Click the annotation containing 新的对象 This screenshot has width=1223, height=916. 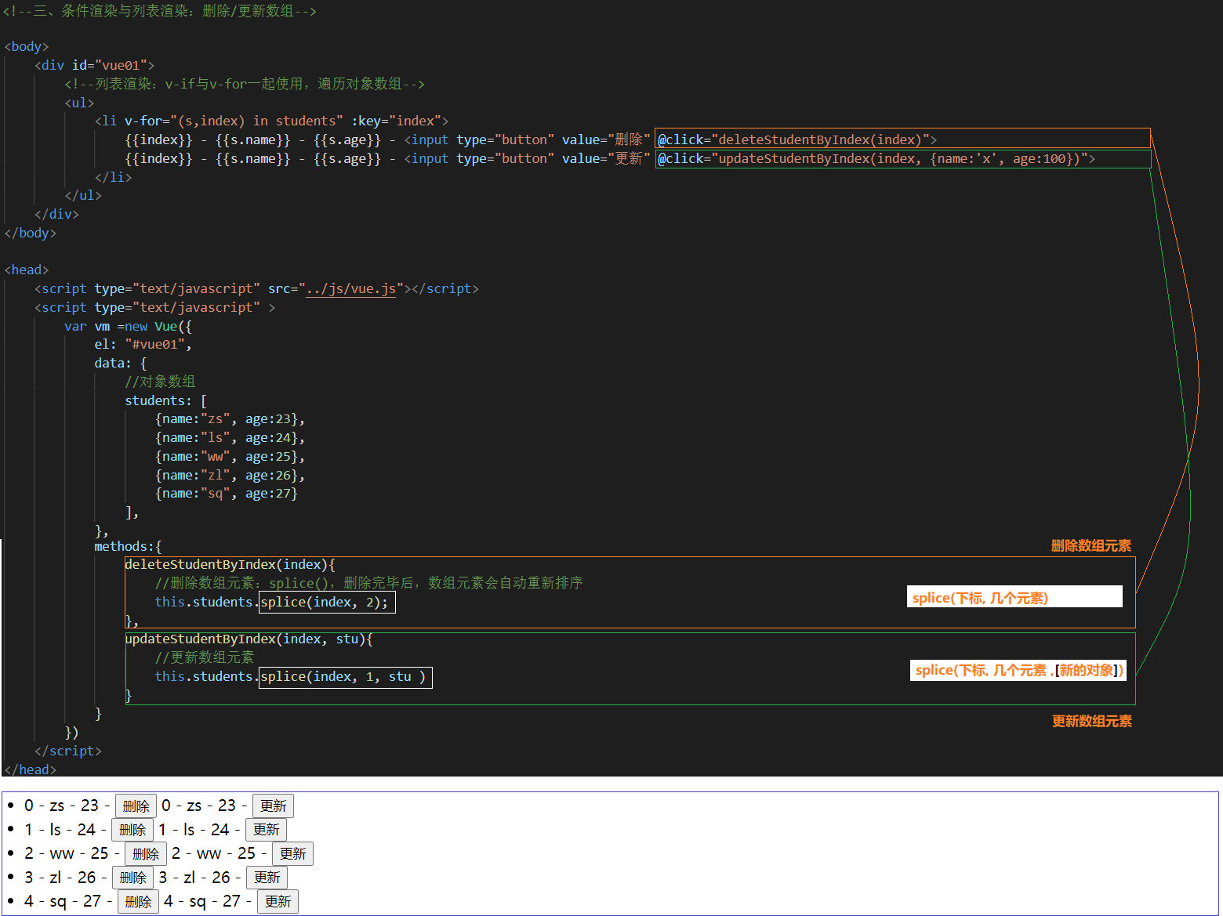coord(1018,671)
